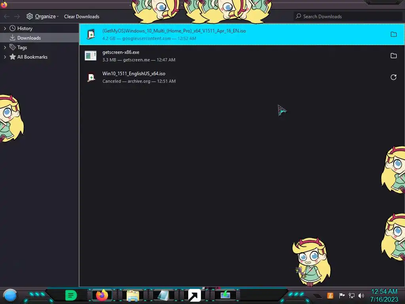Viewport: 405px width, 304px height.
Task: Go back with the left arrow
Action: tap(7, 17)
